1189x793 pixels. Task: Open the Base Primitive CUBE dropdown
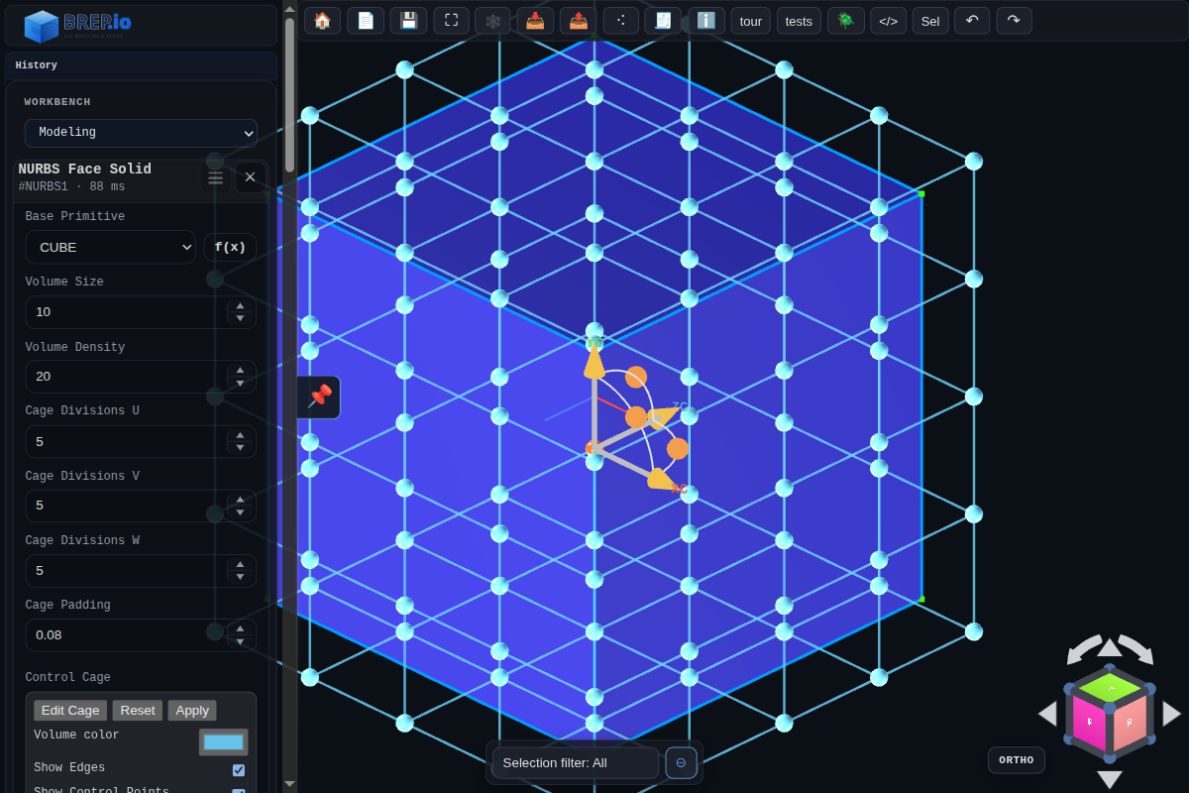[x=110, y=247]
